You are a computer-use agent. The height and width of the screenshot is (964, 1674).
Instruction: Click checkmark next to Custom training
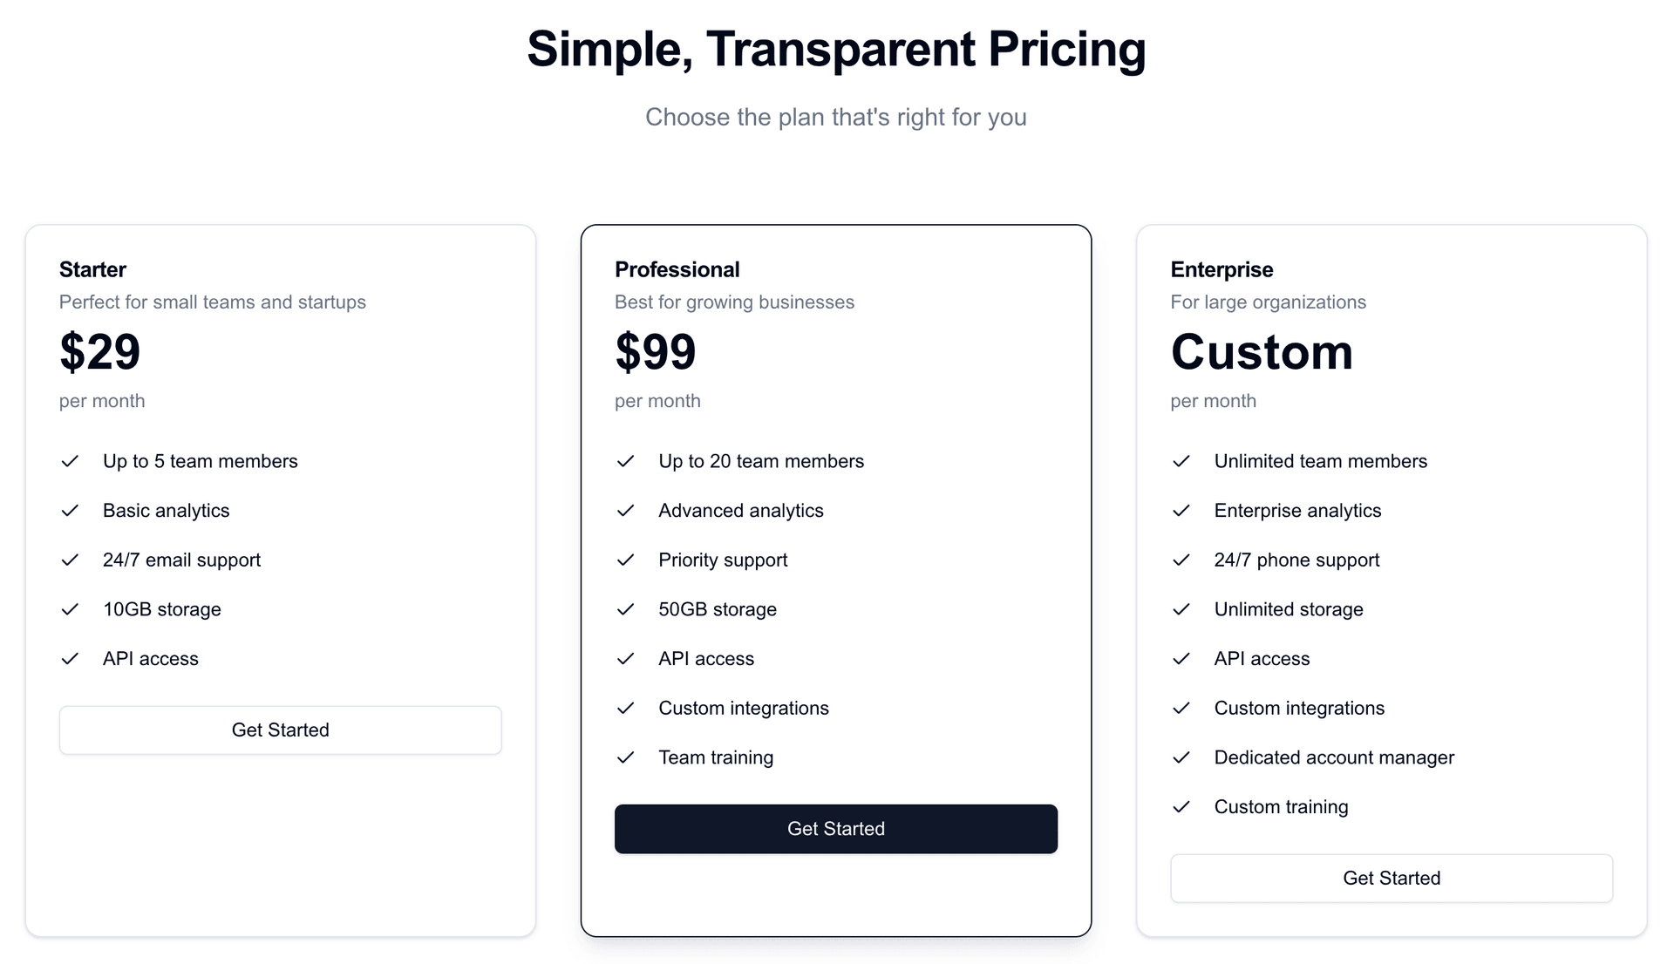1181,807
